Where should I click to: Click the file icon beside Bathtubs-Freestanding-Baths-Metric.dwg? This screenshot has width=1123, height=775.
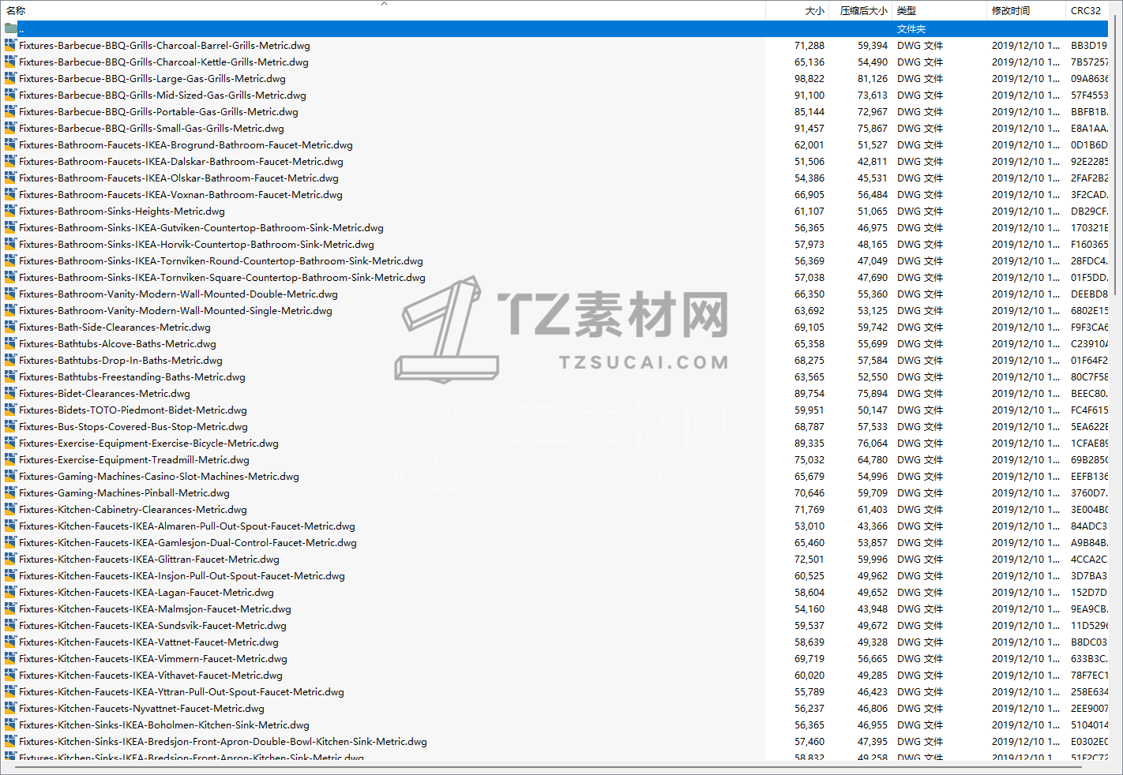click(x=10, y=376)
